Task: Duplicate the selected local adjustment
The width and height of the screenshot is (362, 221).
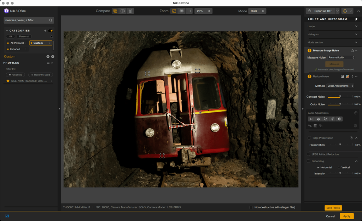Action: coord(321,126)
